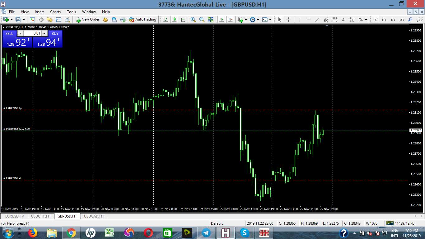425x239 pixels.
Task: Switch chart to Bar Chart mode
Action: [166, 20]
